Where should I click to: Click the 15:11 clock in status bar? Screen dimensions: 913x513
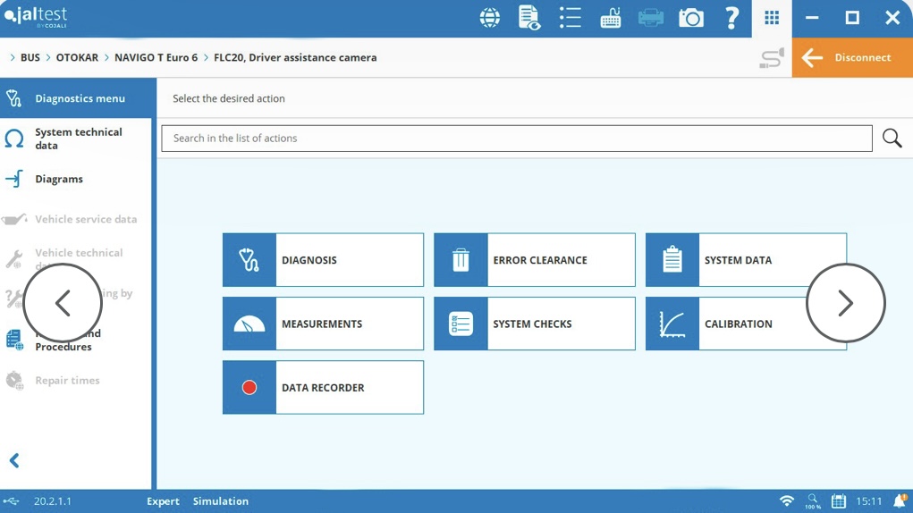869,501
